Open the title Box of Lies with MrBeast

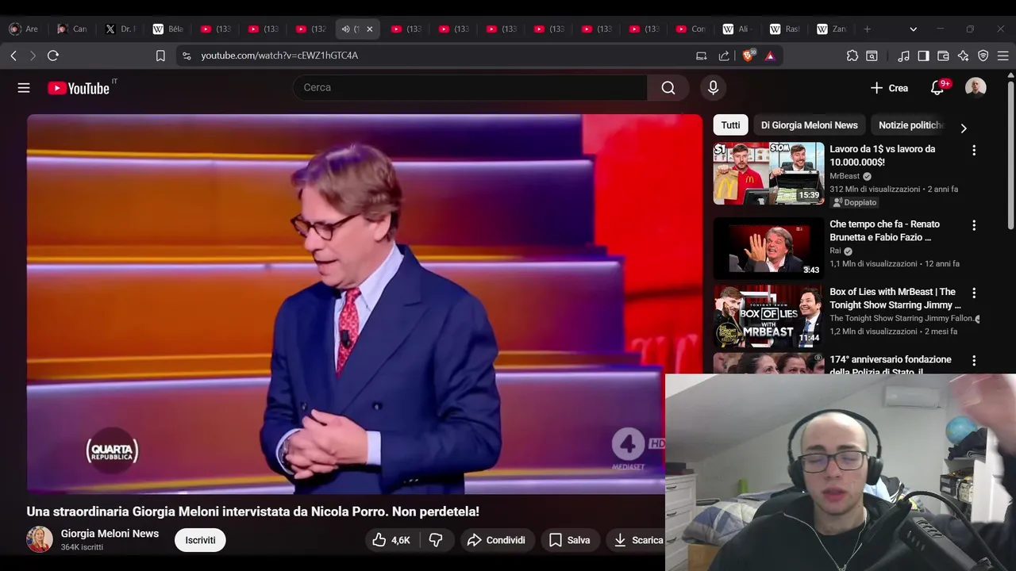895,298
